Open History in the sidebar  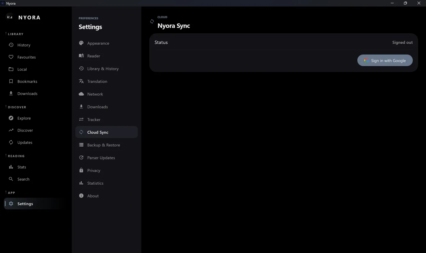point(35,45)
